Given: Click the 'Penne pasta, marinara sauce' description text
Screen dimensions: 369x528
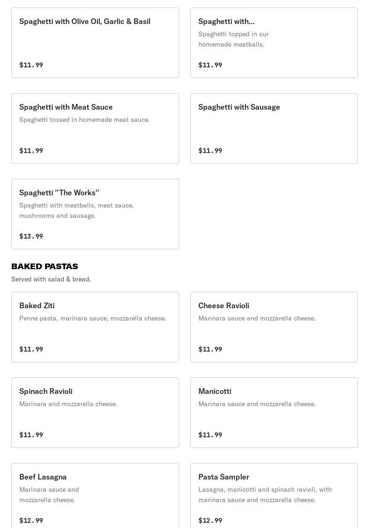Looking at the screenshot, I should click(93, 319).
